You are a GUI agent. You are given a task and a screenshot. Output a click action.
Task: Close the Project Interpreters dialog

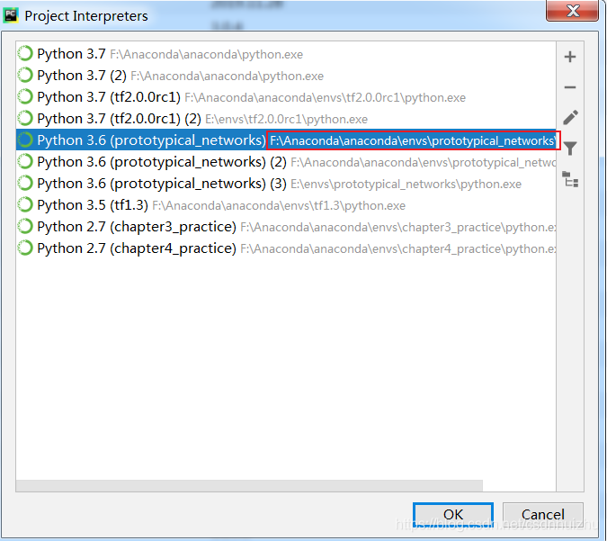[x=572, y=11]
